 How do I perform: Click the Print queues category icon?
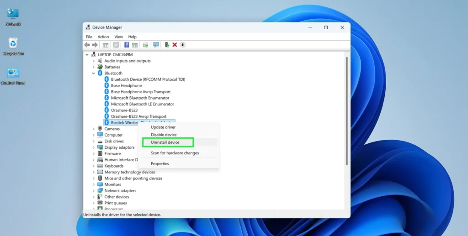[x=100, y=203]
